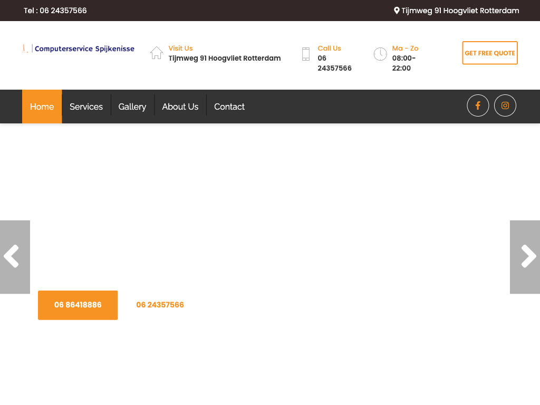Open the Services menu item

click(x=86, y=107)
